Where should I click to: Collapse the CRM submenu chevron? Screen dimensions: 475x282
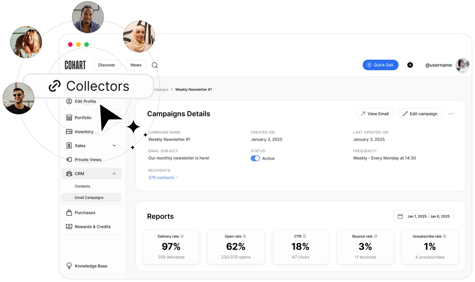click(114, 173)
